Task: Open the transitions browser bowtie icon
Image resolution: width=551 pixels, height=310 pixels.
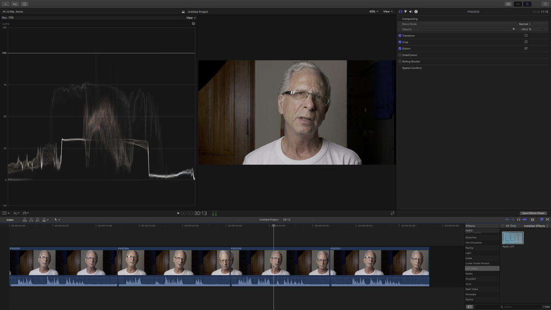Action: (548, 220)
